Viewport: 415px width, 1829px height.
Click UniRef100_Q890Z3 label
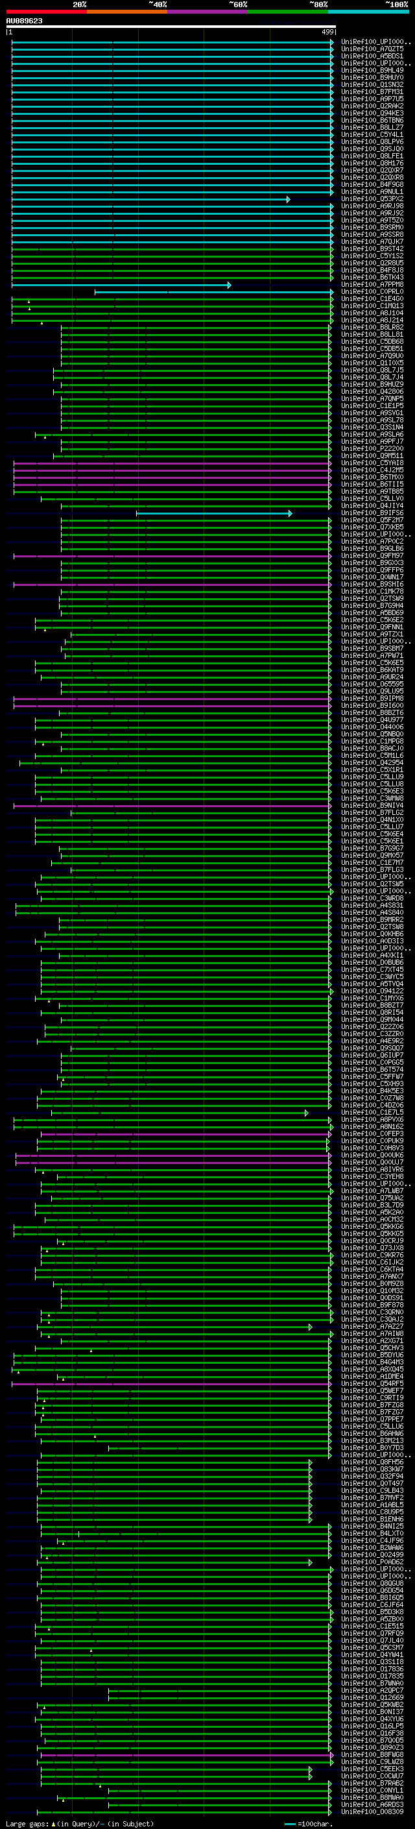click(x=372, y=1747)
